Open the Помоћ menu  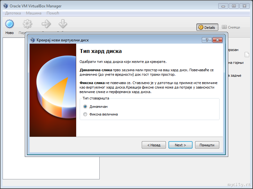point(53,13)
